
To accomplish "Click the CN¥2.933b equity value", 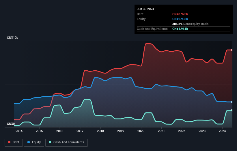I will [180, 19].
